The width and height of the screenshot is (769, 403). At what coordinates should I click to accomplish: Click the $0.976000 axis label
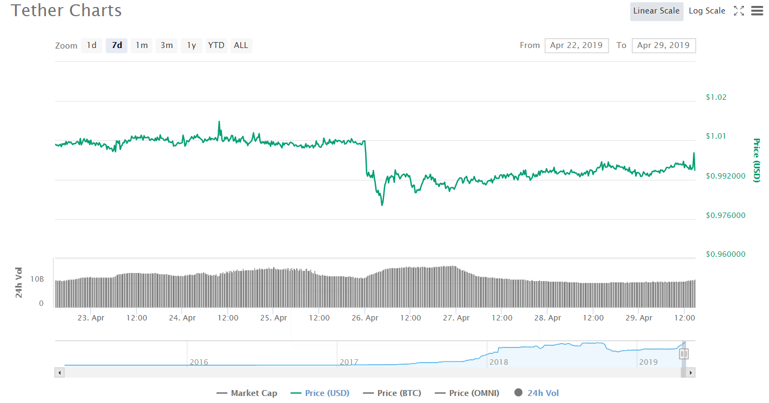coord(726,215)
